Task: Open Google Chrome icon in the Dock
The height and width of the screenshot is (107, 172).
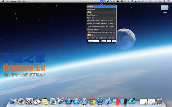Action: tap(92, 101)
